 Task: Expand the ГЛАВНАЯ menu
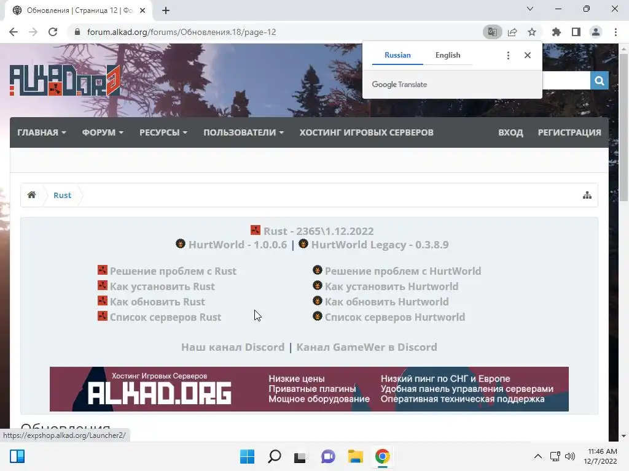click(x=42, y=132)
